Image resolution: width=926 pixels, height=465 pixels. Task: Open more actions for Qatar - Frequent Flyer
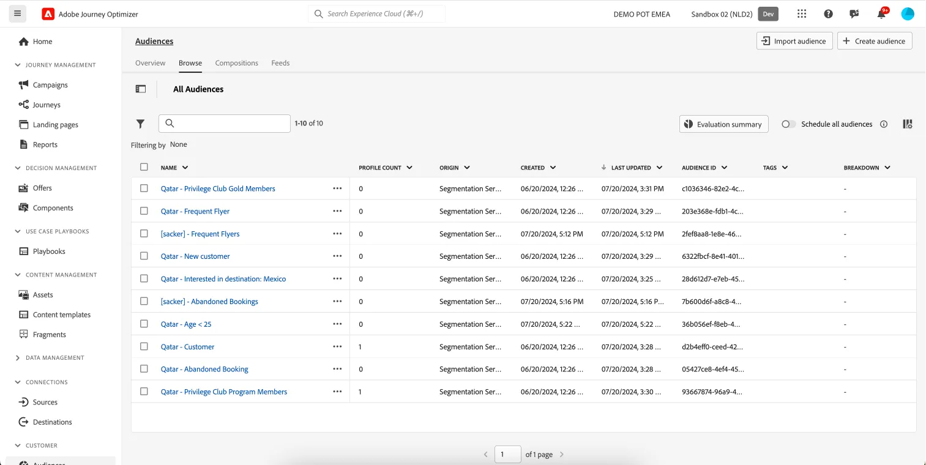(x=337, y=211)
